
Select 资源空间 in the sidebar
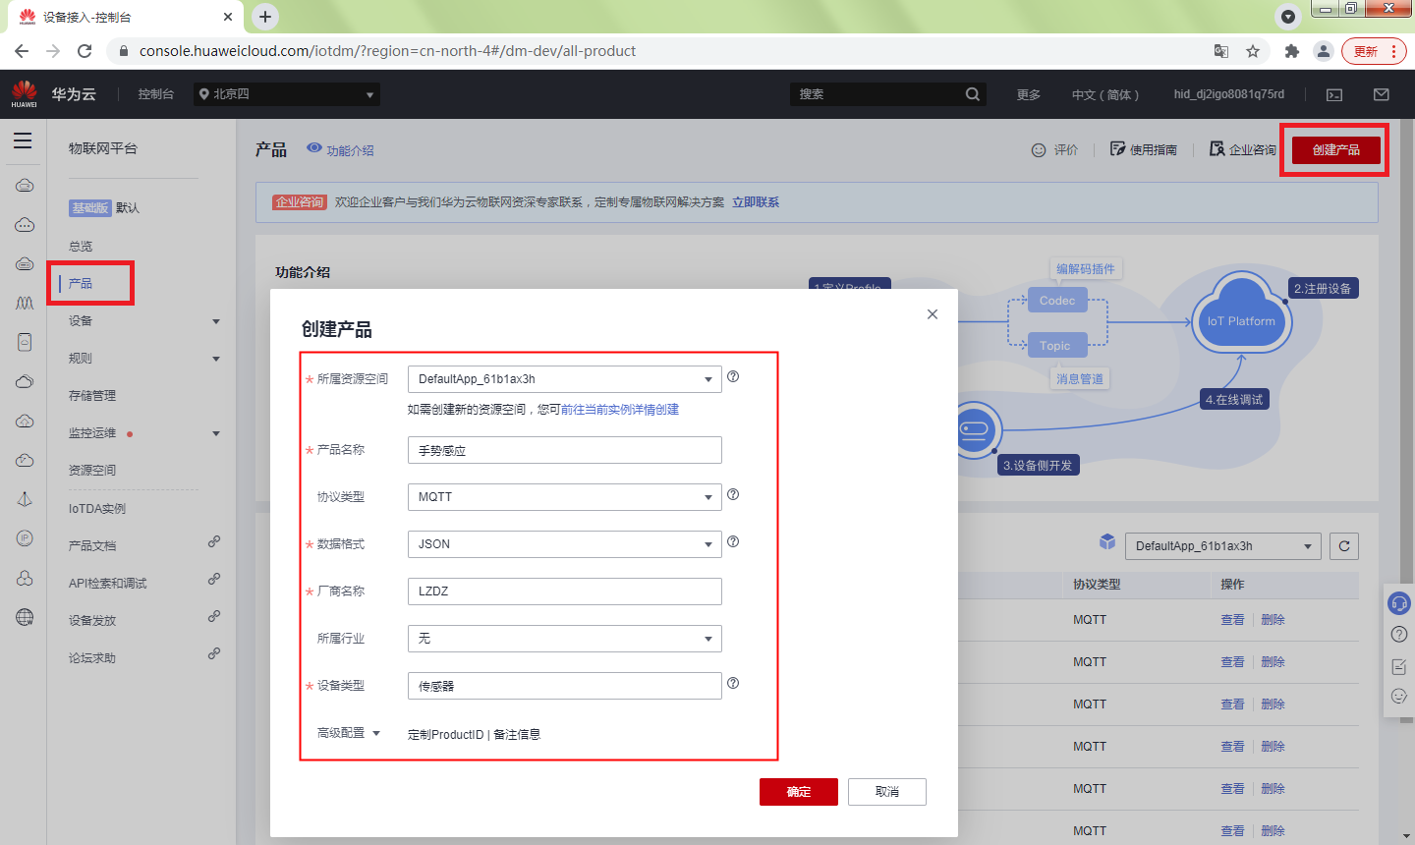click(92, 471)
